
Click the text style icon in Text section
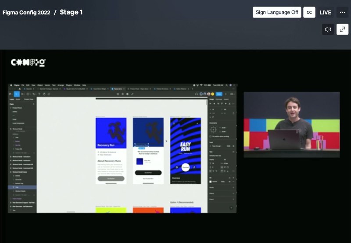tap(233, 152)
